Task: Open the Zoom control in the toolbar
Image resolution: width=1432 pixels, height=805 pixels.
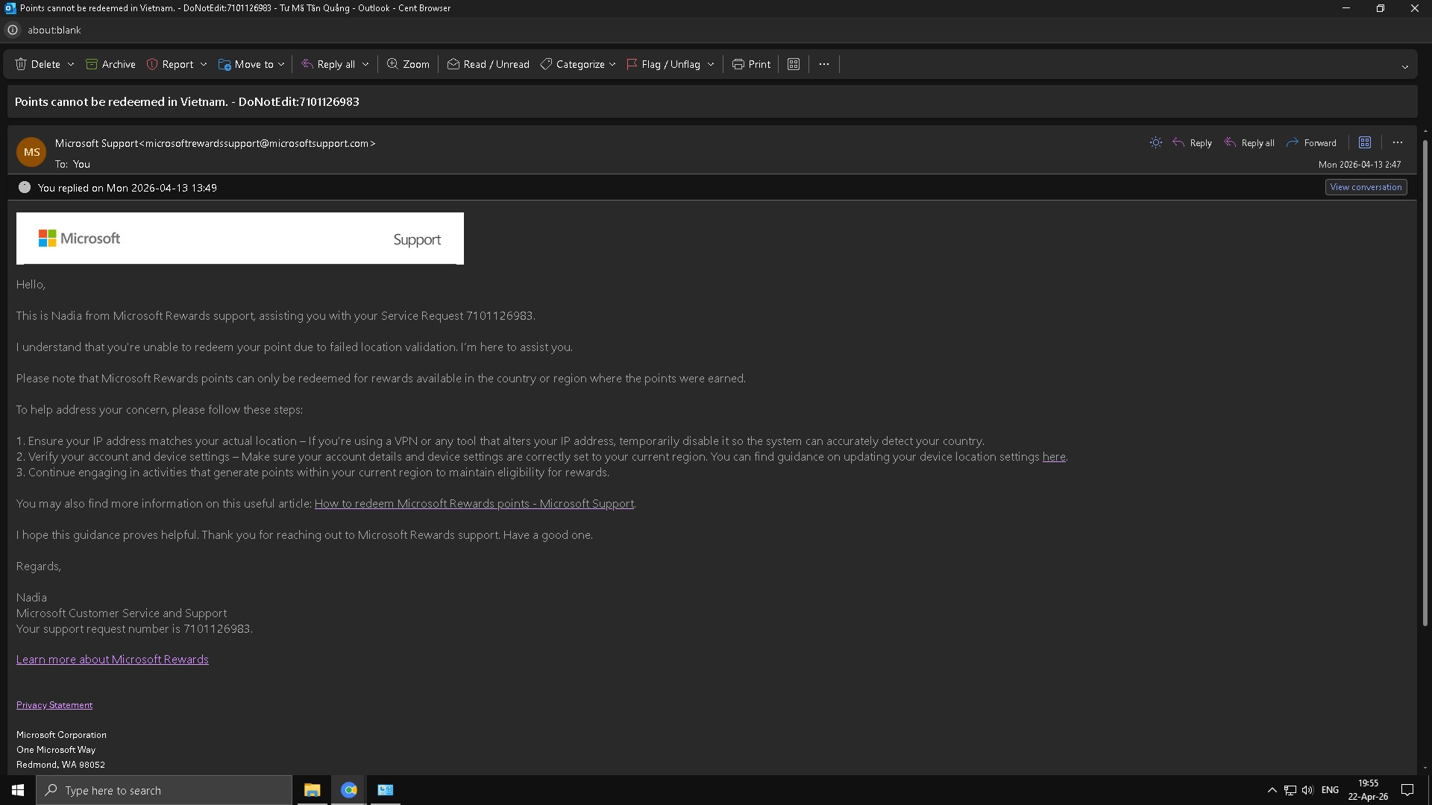Action: point(408,64)
